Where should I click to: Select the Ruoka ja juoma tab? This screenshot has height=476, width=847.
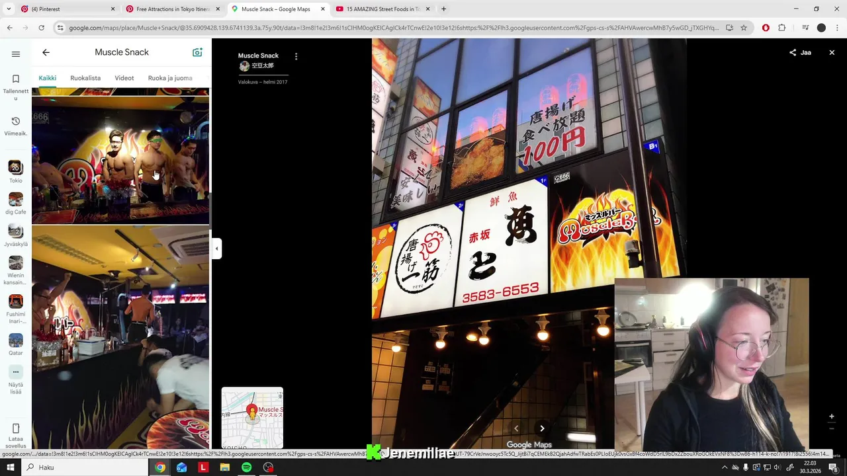(x=170, y=78)
